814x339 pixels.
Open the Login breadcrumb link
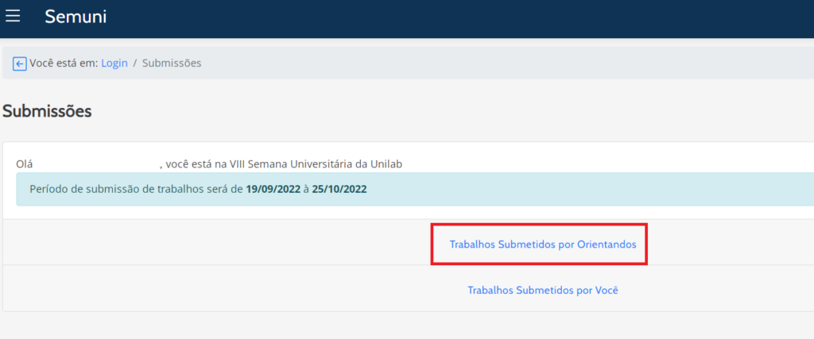(114, 64)
